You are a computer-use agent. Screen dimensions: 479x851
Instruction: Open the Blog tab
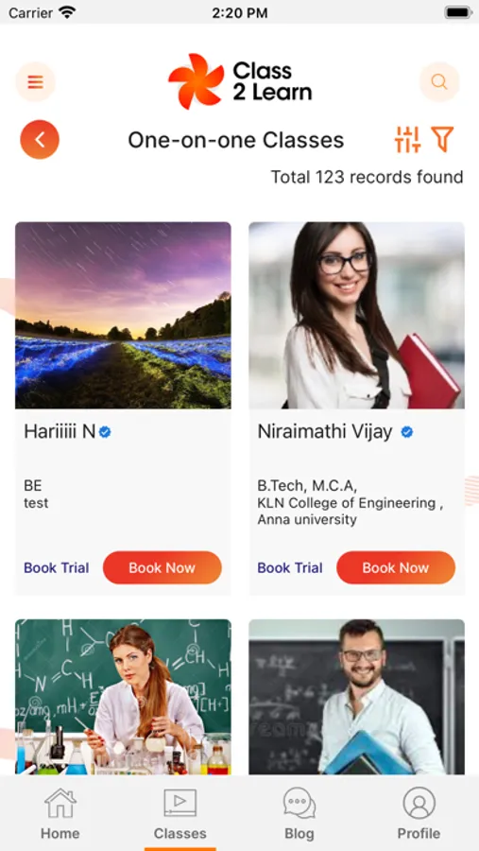pos(299,814)
